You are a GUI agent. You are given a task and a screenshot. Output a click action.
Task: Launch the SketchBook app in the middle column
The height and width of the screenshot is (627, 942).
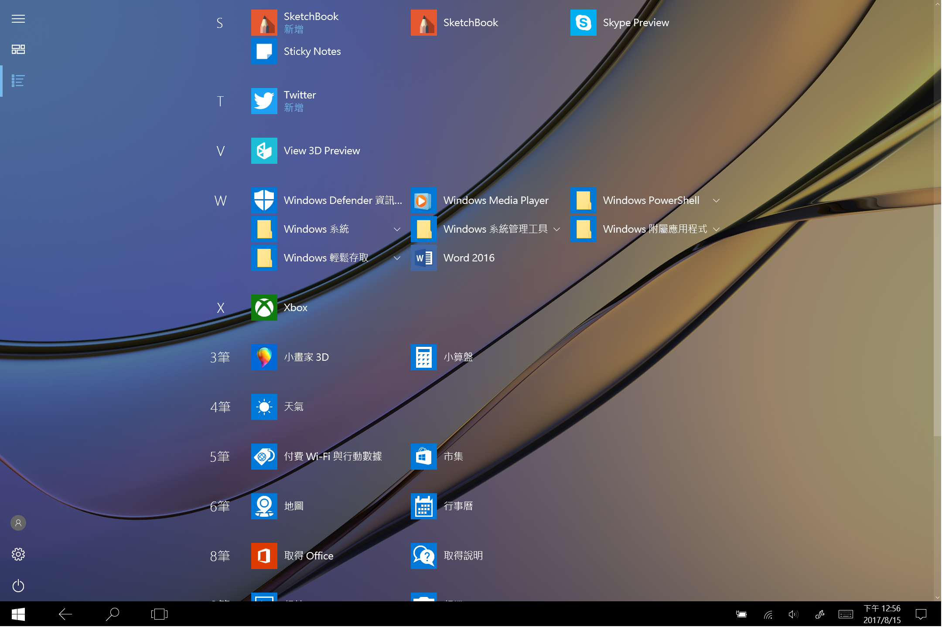point(486,23)
